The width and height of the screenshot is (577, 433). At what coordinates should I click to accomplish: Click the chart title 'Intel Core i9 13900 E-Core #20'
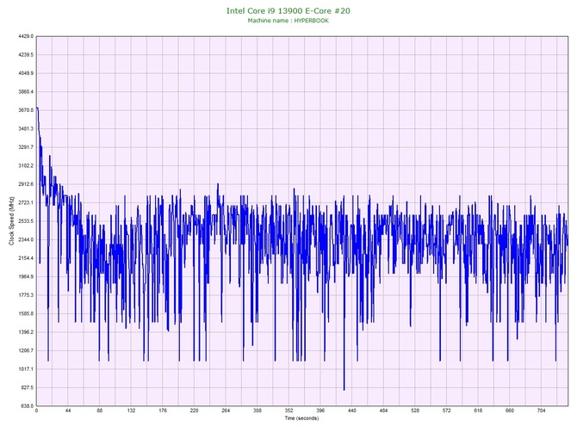tap(288, 10)
